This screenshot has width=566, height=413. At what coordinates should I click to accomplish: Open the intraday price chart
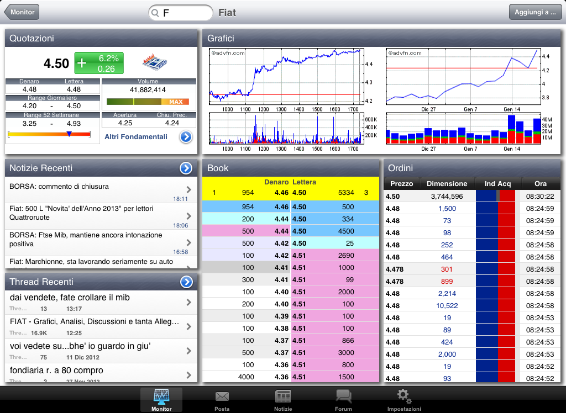(x=286, y=77)
